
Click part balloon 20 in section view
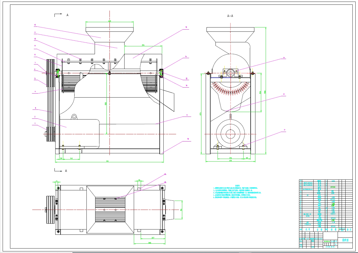tap(284, 94)
